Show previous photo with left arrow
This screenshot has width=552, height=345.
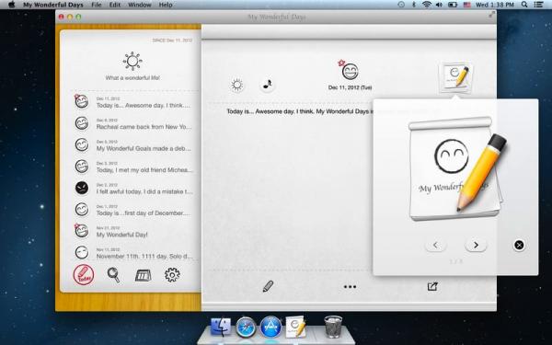435,245
